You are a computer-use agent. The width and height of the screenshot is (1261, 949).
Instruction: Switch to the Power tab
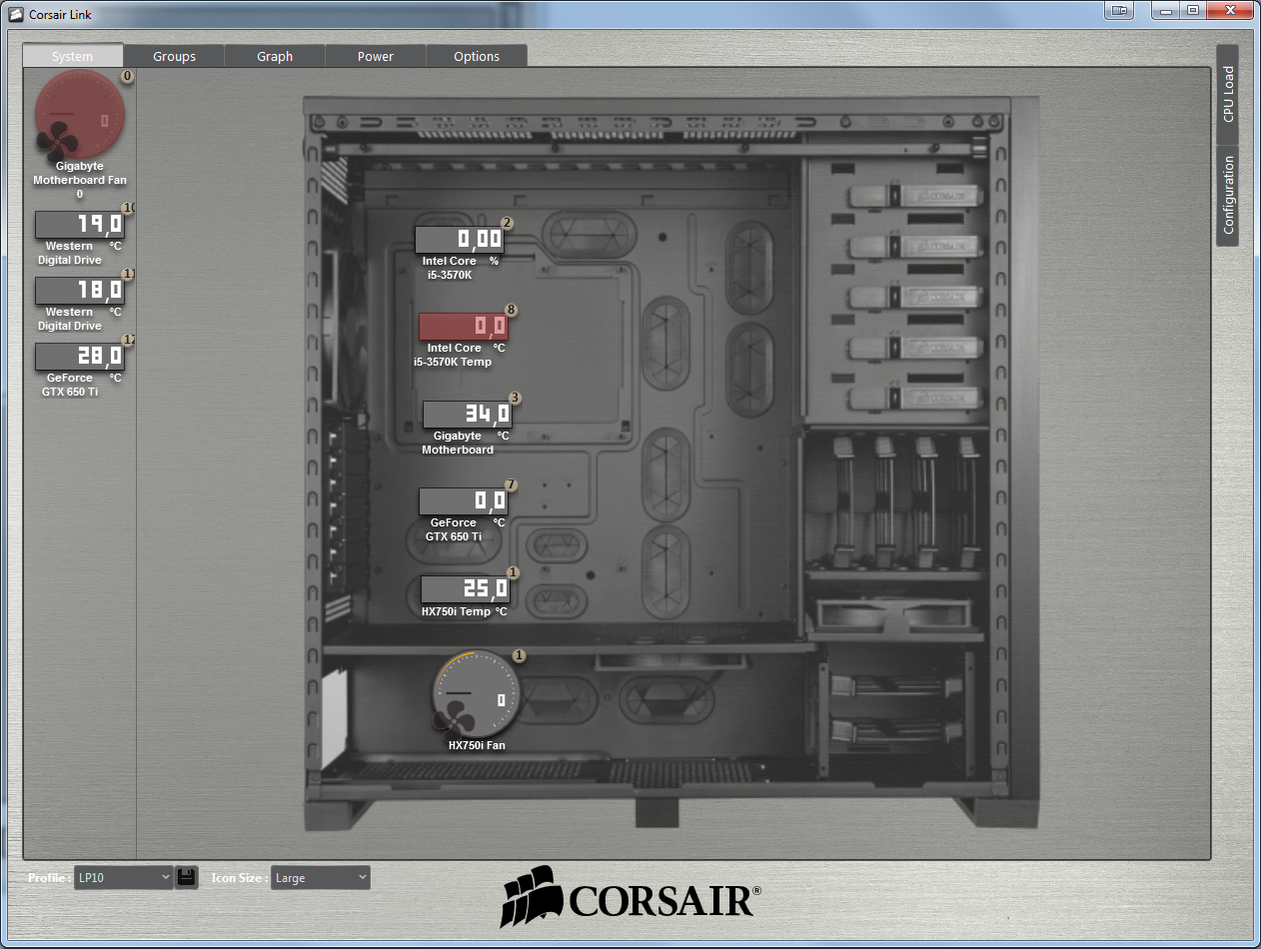coord(376,56)
